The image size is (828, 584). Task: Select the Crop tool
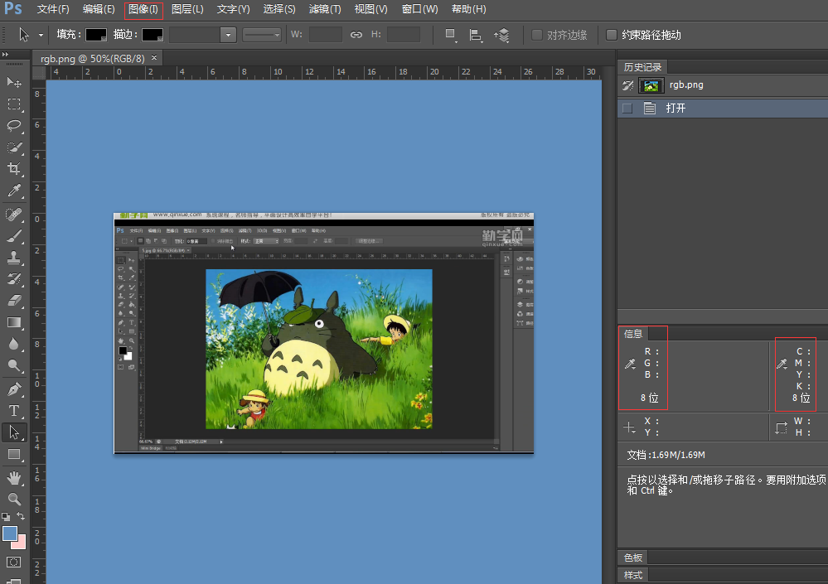(14, 169)
